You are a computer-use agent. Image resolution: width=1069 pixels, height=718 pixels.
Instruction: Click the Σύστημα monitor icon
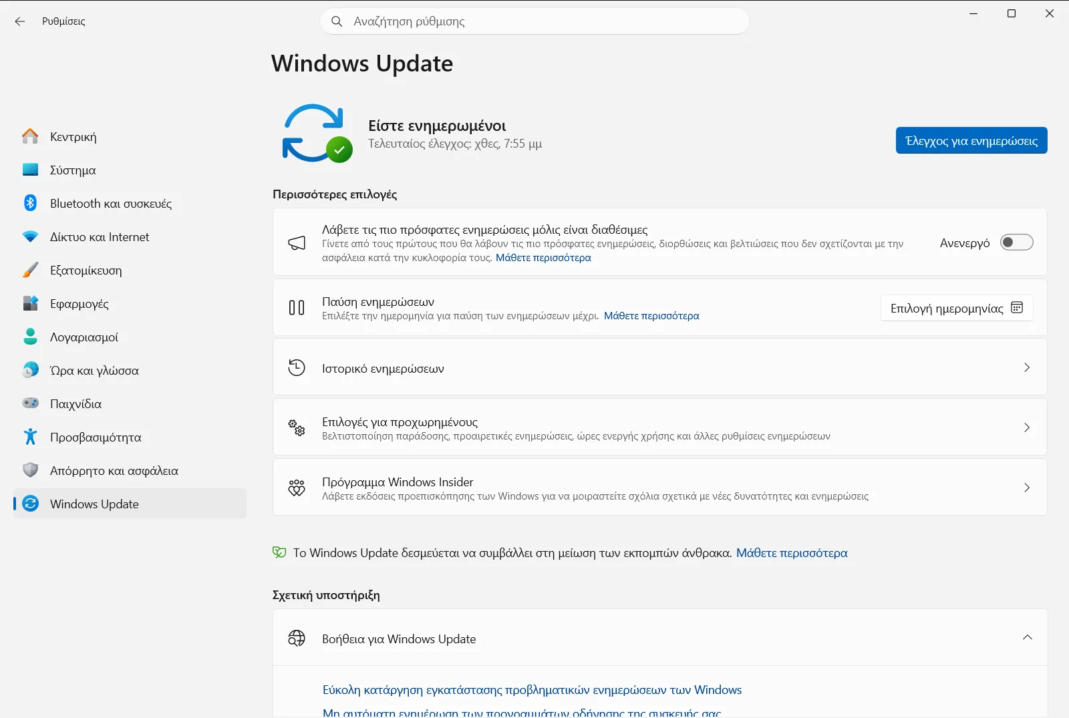coord(30,170)
